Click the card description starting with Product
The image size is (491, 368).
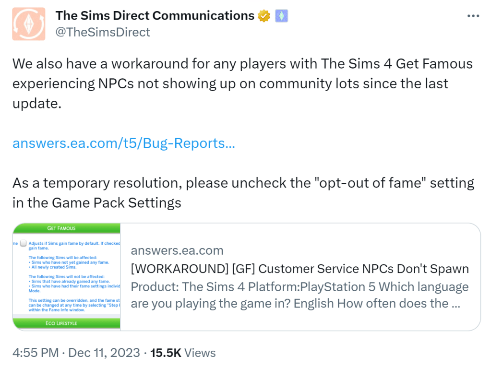click(299, 295)
